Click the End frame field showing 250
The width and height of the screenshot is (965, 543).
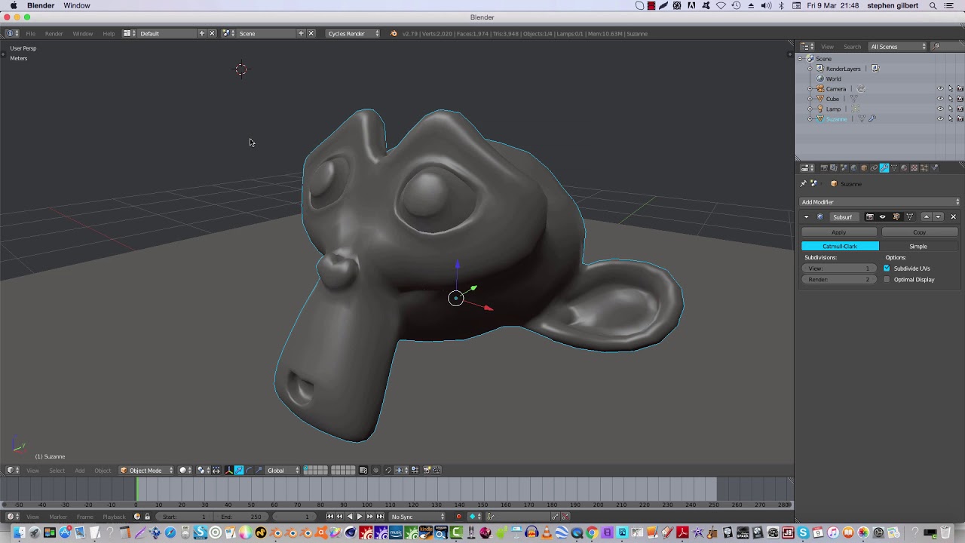[x=241, y=517]
